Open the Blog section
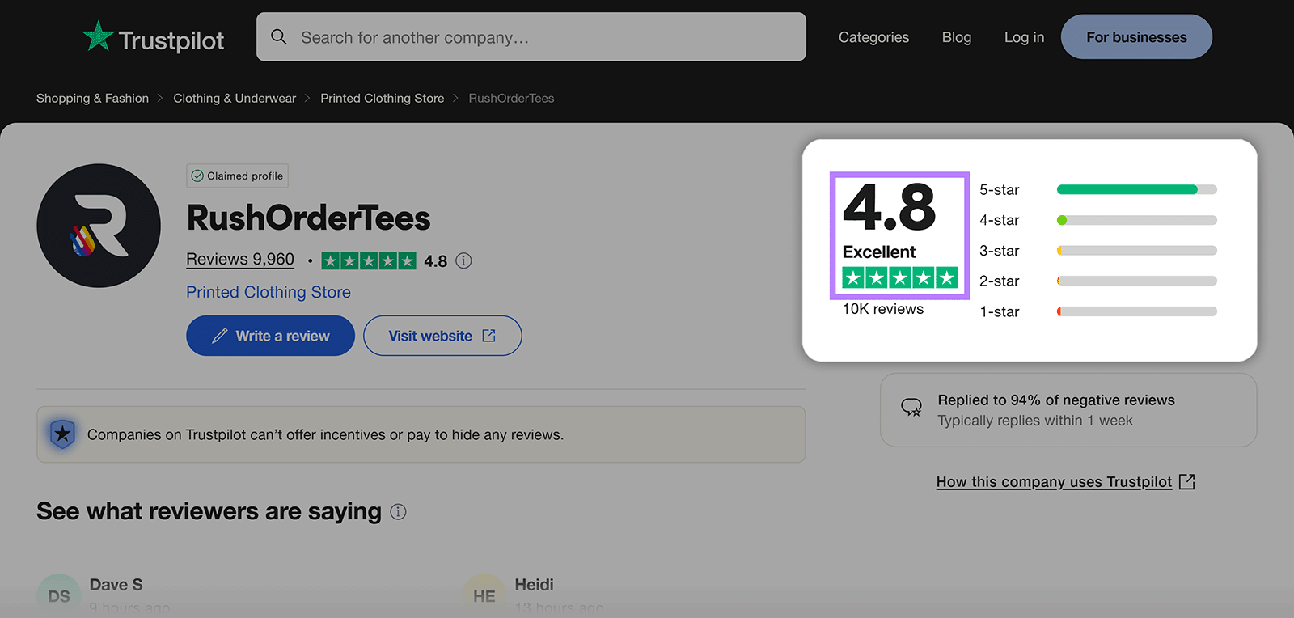 click(956, 37)
